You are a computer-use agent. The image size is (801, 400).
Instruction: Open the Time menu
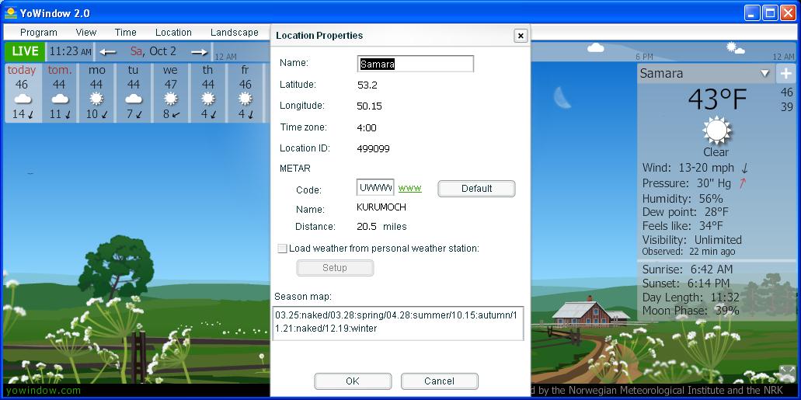point(125,32)
